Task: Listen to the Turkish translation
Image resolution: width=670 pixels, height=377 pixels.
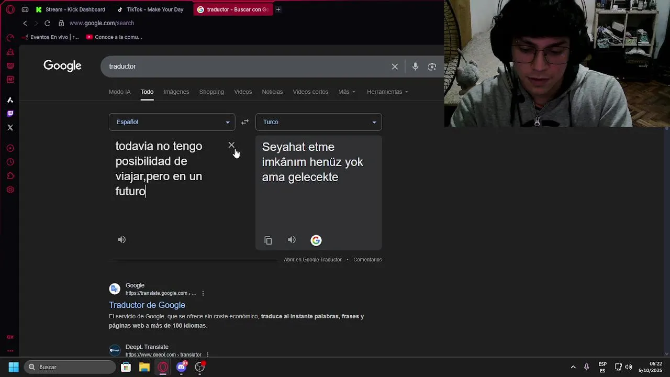Action: (292, 240)
